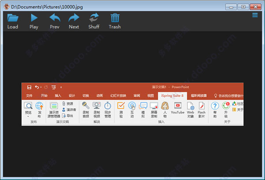
Task: Click the 人物 character icon
Action: point(165,106)
